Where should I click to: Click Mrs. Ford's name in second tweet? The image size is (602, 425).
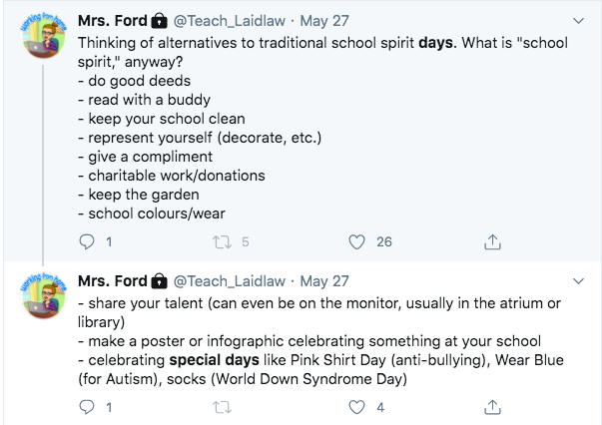click(111, 281)
